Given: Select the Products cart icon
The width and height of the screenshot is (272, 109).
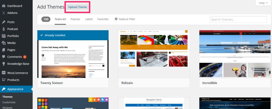Looking at the screenshot, I should pos(4,80).
